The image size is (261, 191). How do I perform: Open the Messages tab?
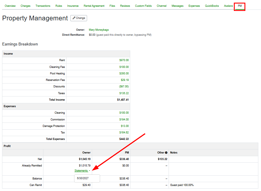point(177,6)
